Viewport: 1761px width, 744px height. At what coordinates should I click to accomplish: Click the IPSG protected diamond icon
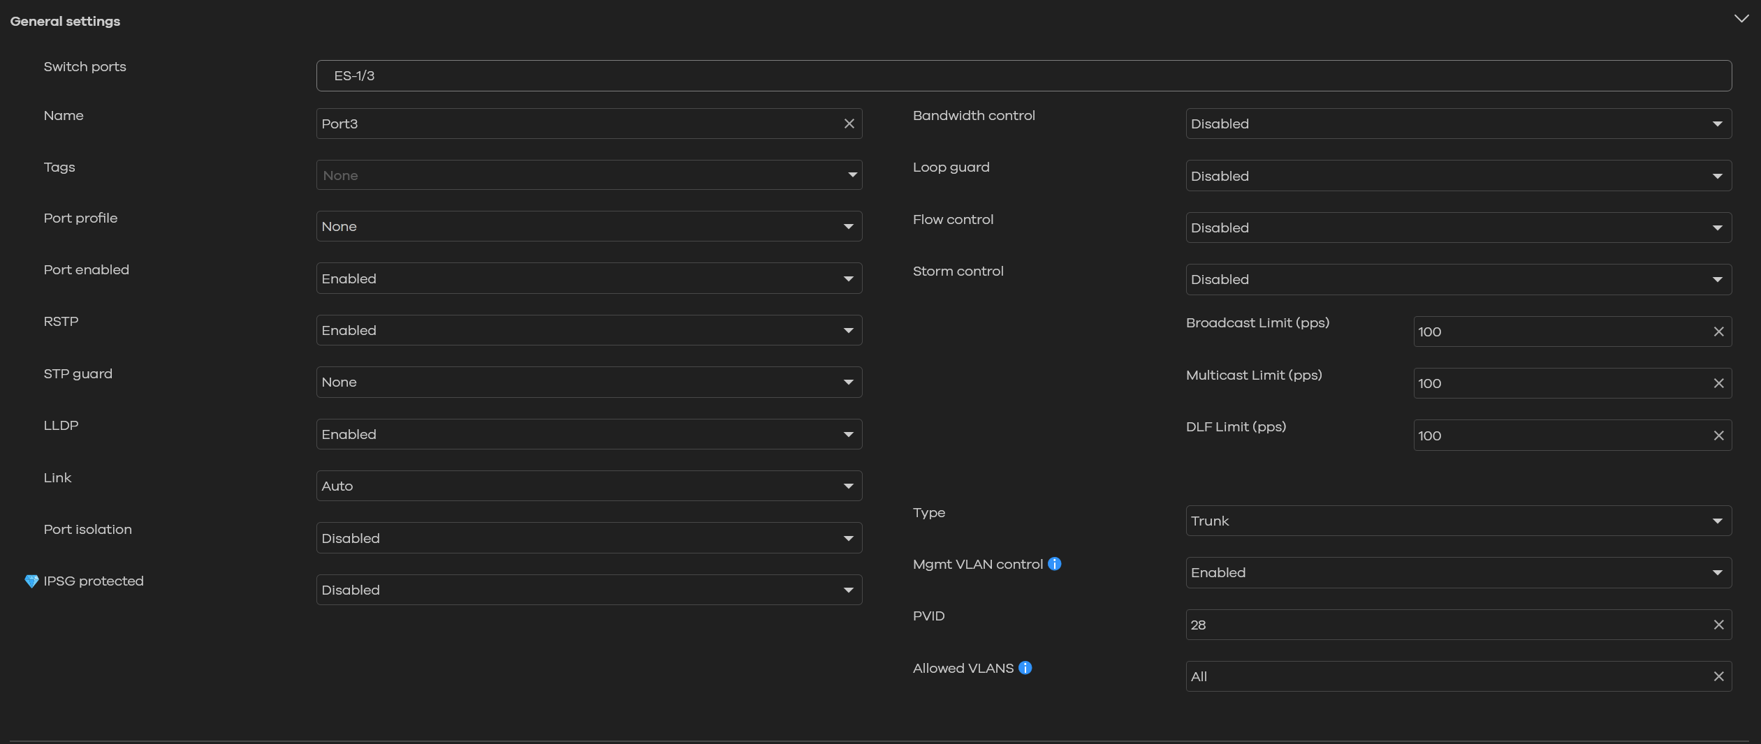point(31,581)
